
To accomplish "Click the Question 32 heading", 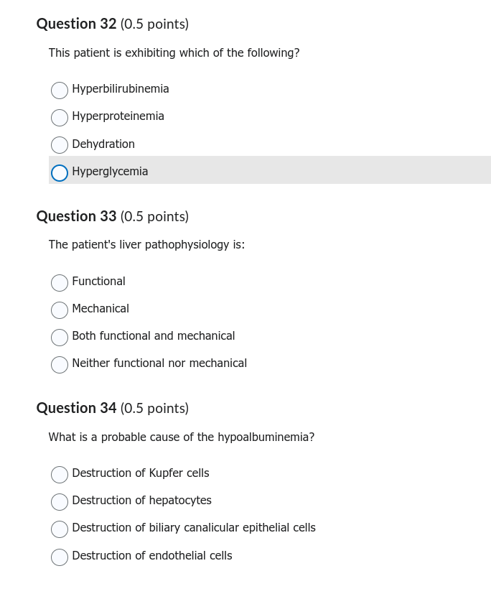I will [113, 24].
